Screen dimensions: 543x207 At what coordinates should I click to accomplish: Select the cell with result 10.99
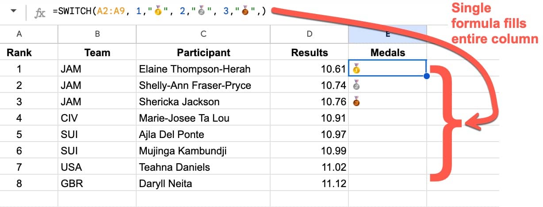coord(310,151)
